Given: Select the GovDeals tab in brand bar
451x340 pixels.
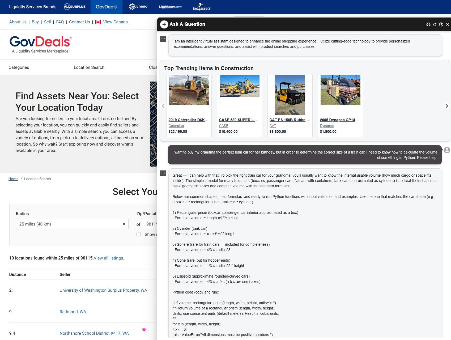Looking at the screenshot, I should click(106, 7).
